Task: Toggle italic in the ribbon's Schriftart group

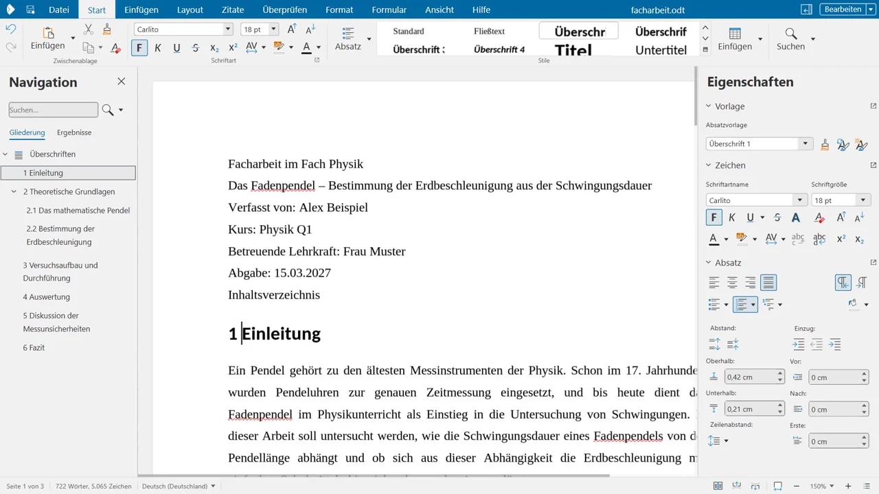Action: [158, 47]
